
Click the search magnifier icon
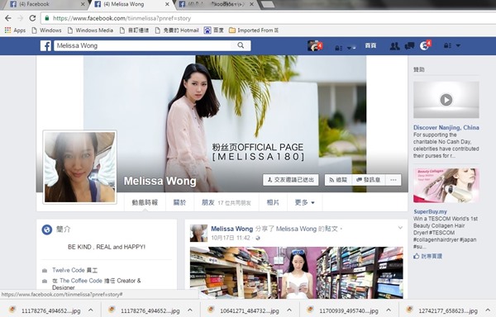coord(241,45)
